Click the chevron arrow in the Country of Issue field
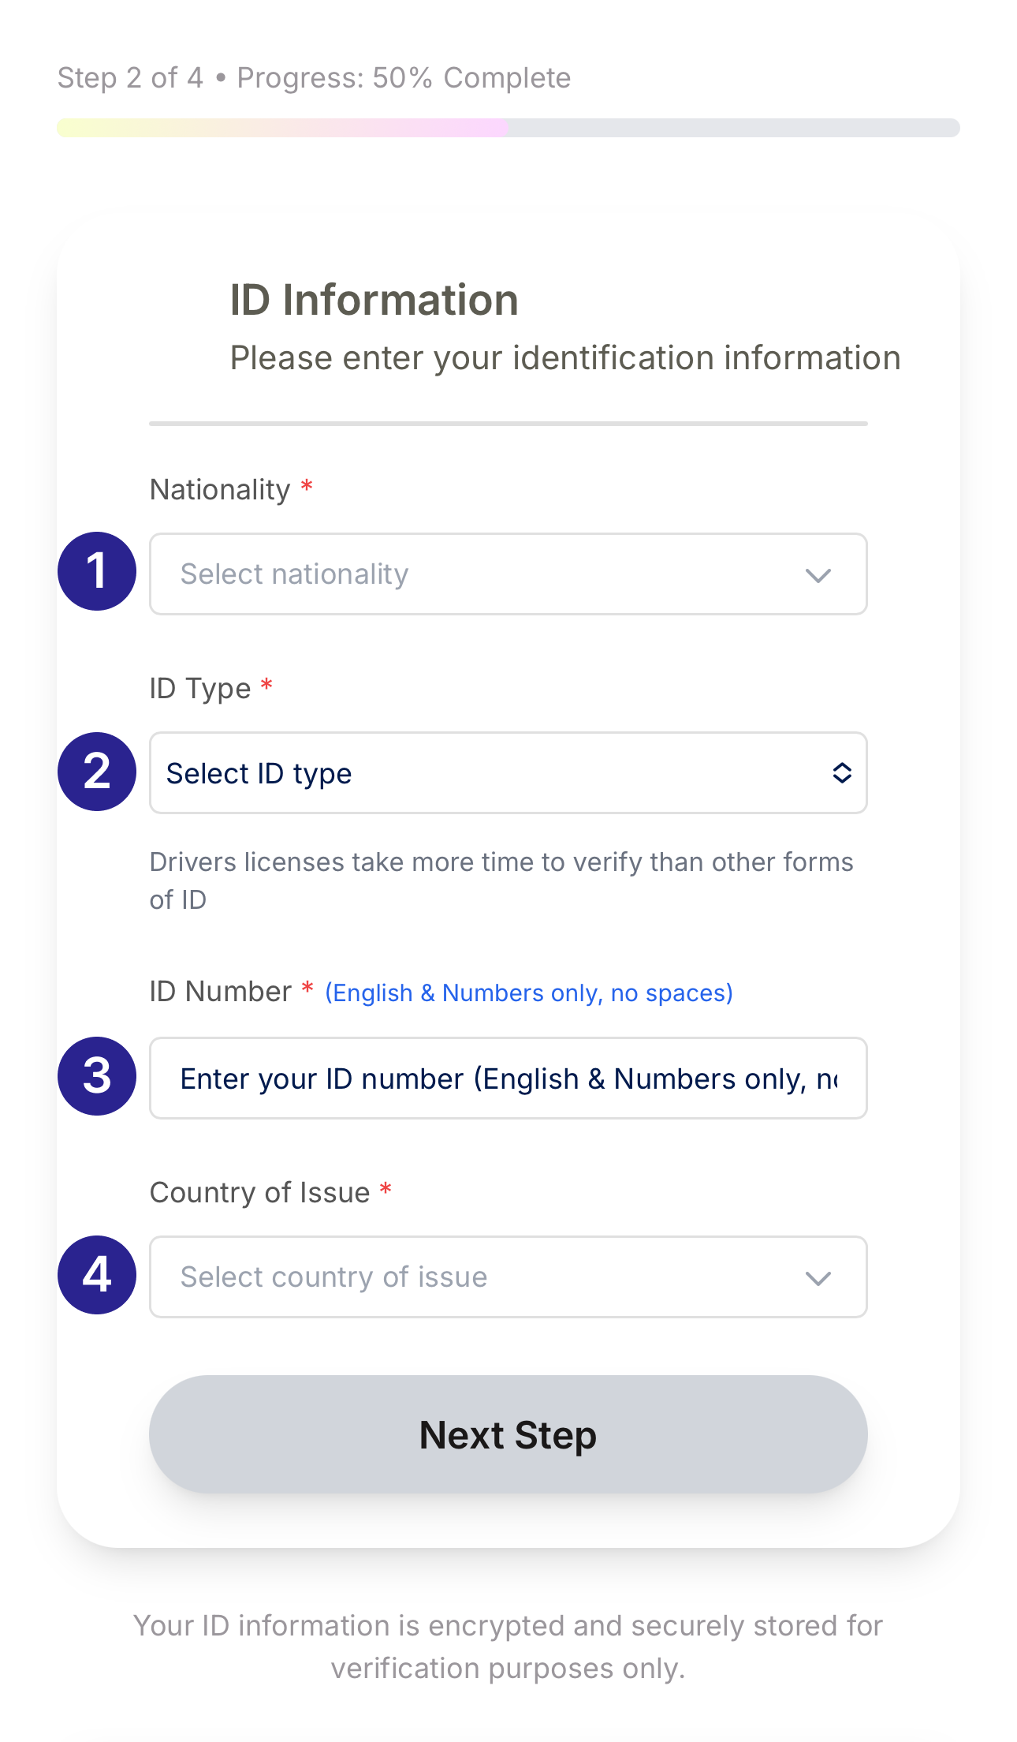This screenshot has height=1742, width=1017. [x=818, y=1278]
